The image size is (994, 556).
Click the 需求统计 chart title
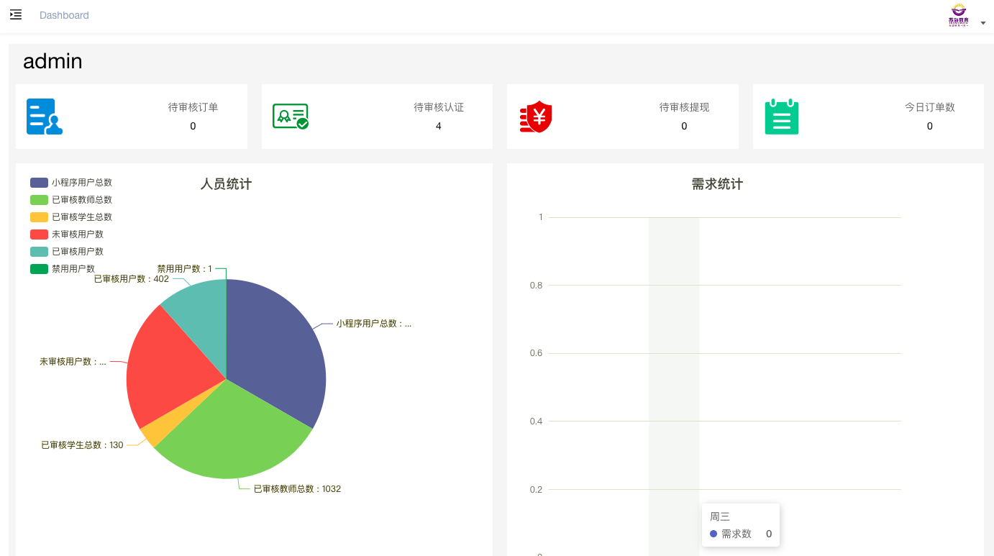tap(717, 184)
